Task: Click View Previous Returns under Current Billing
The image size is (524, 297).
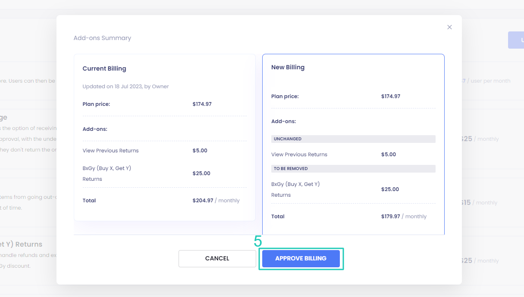Action: click(x=110, y=151)
